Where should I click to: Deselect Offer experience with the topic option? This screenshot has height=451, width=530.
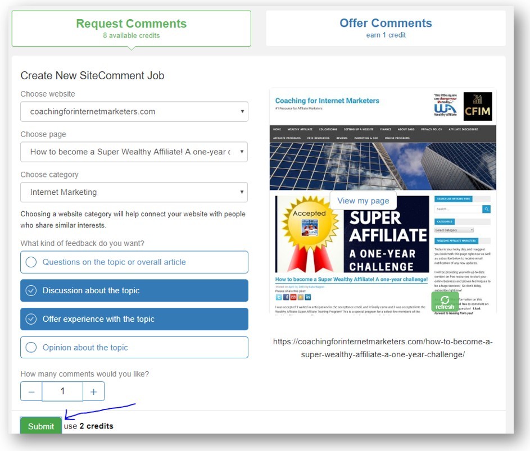(x=134, y=319)
